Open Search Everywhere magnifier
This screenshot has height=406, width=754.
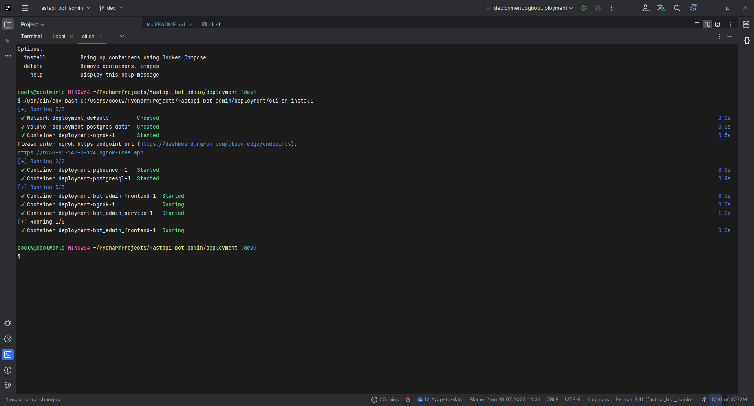[677, 8]
